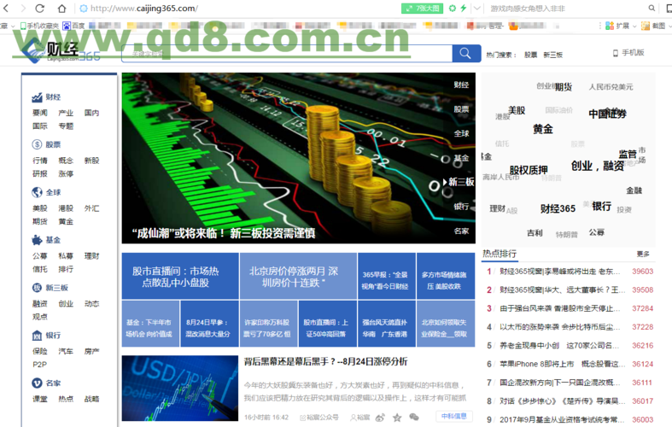The height and width of the screenshot is (427, 672).
Task: Open headline 背后黑幕还是幕后黑手
Action: click(x=325, y=361)
